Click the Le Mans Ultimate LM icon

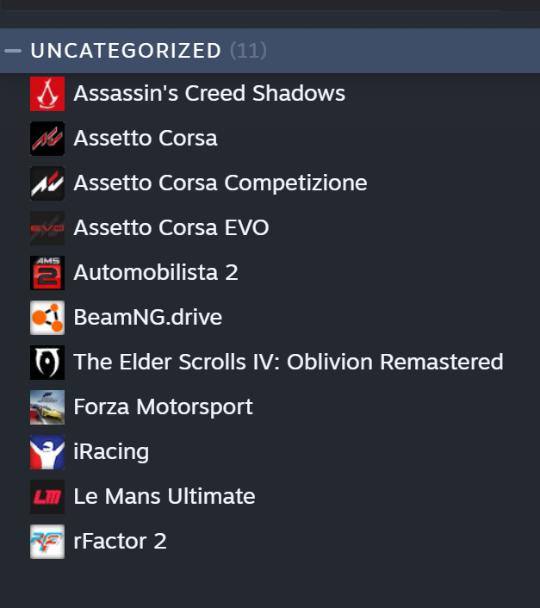(47, 497)
